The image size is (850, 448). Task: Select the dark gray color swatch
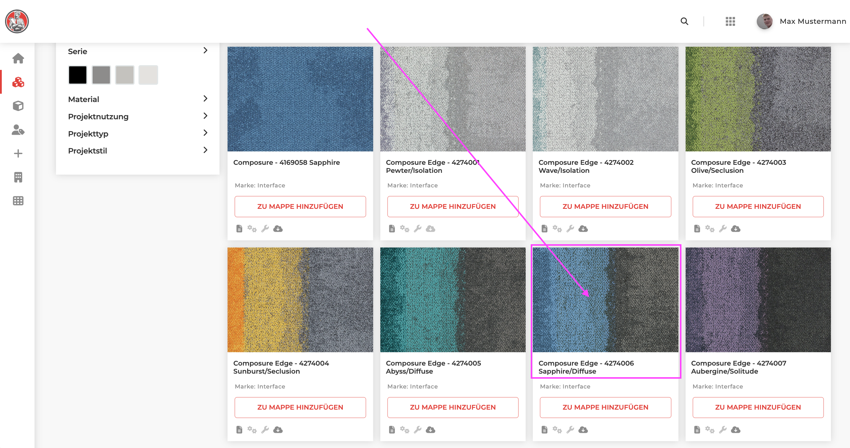pyautogui.click(x=101, y=75)
